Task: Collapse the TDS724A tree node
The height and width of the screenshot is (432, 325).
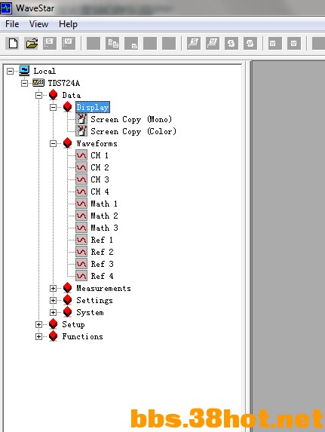Action: coord(25,83)
